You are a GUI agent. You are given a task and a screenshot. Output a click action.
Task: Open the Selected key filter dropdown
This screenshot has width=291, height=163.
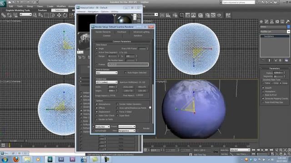(240, 150)
